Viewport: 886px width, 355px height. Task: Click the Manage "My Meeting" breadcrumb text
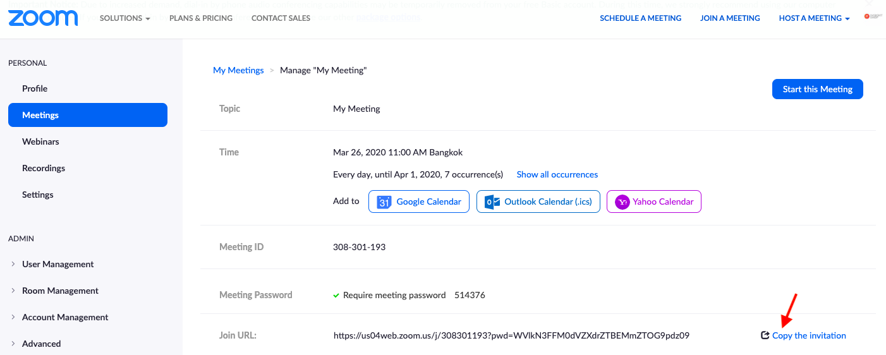point(324,70)
